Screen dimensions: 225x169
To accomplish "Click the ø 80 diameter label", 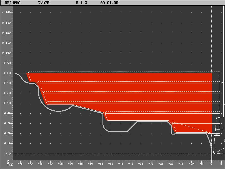I will click(x=7, y=73).
